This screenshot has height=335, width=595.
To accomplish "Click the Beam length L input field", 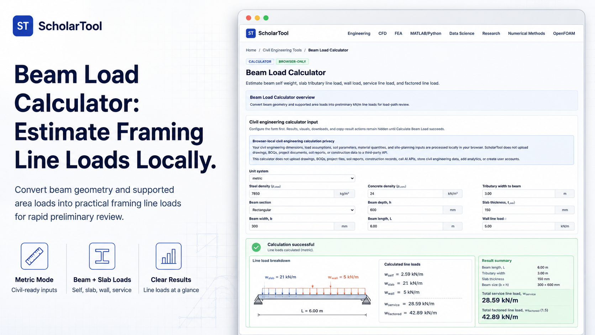I will point(405,226).
